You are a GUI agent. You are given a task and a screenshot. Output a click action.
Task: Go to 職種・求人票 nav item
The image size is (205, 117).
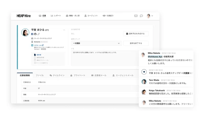[x=73, y=16]
